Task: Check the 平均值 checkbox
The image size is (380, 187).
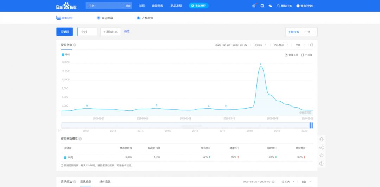Action: [x=302, y=55]
